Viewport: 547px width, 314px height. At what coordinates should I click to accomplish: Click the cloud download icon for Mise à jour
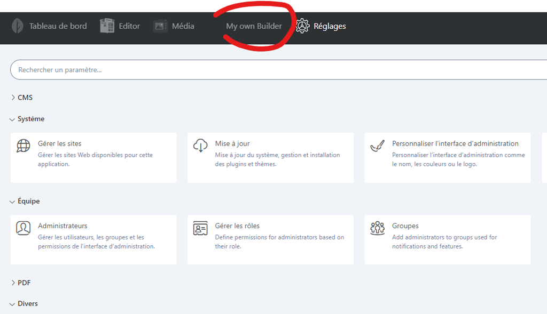pyautogui.click(x=200, y=146)
